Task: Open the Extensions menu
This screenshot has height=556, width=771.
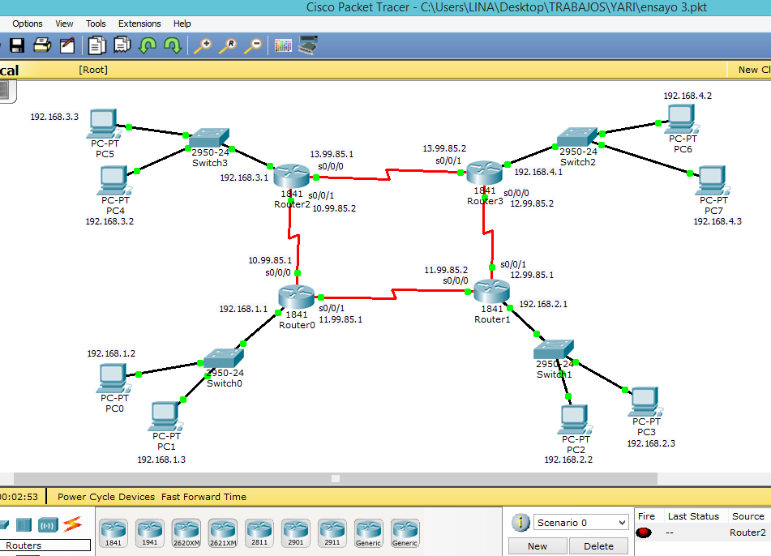Action: (x=139, y=24)
